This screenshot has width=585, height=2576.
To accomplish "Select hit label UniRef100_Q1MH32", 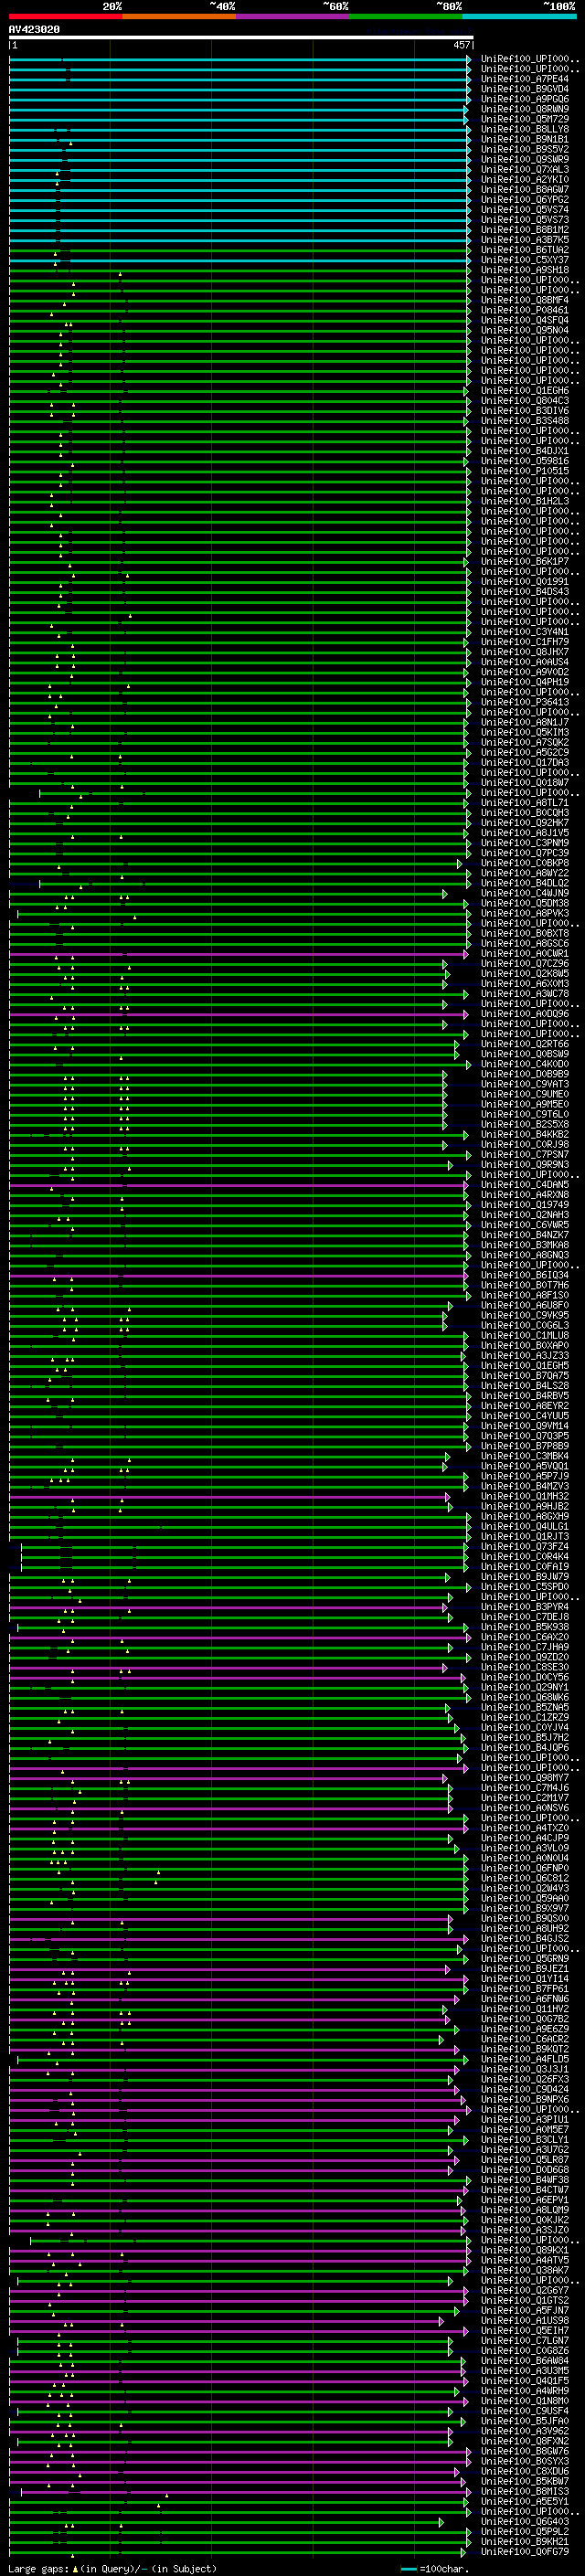I will click(x=525, y=1496).
